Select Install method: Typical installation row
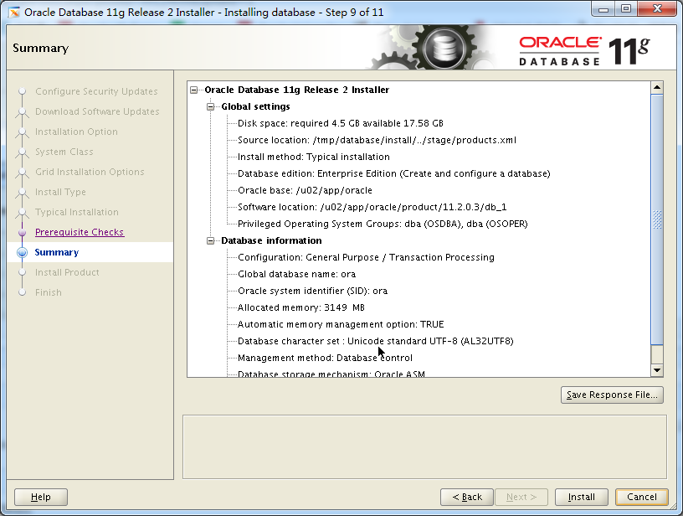Viewport: 683px width, 516px height. tap(314, 157)
